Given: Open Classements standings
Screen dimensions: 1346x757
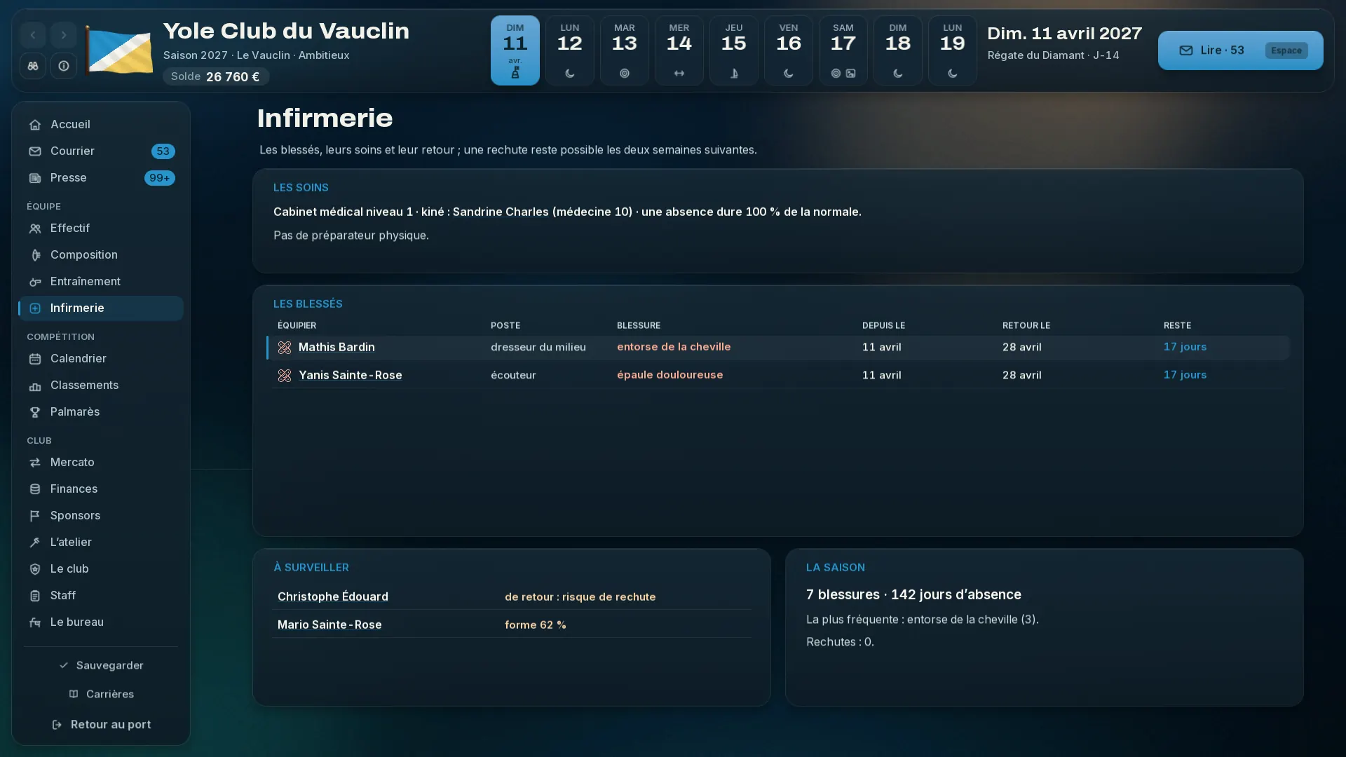Looking at the screenshot, I should [x=101, y=386].
